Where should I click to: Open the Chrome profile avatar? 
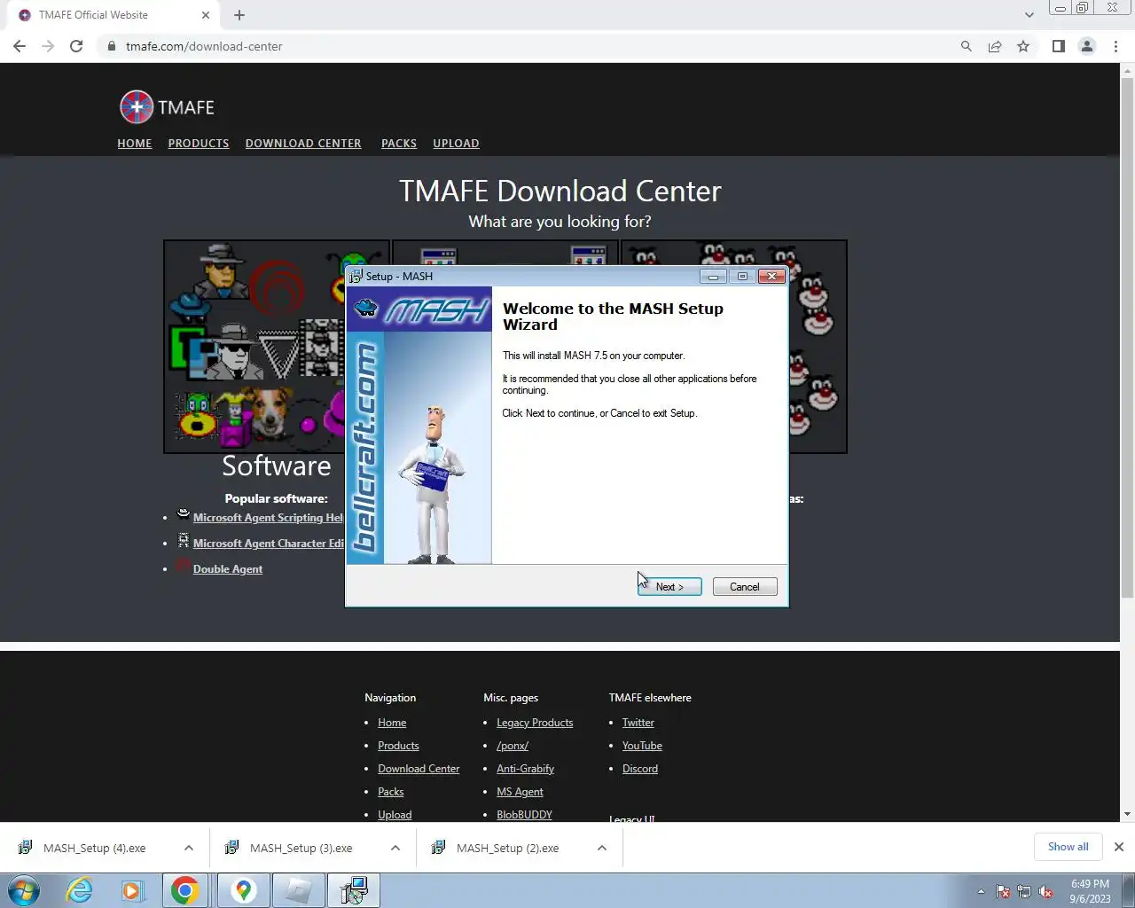pyautogui.click(x=1086, y=46)
